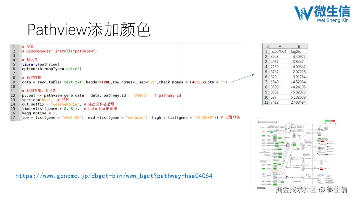The width and height of the screenshot is (353, 199).
Task: Select cell with value -5.82876
Action: coord(299,92)
